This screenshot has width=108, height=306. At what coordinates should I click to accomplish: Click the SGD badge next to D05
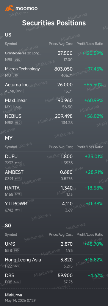[16, 282]
